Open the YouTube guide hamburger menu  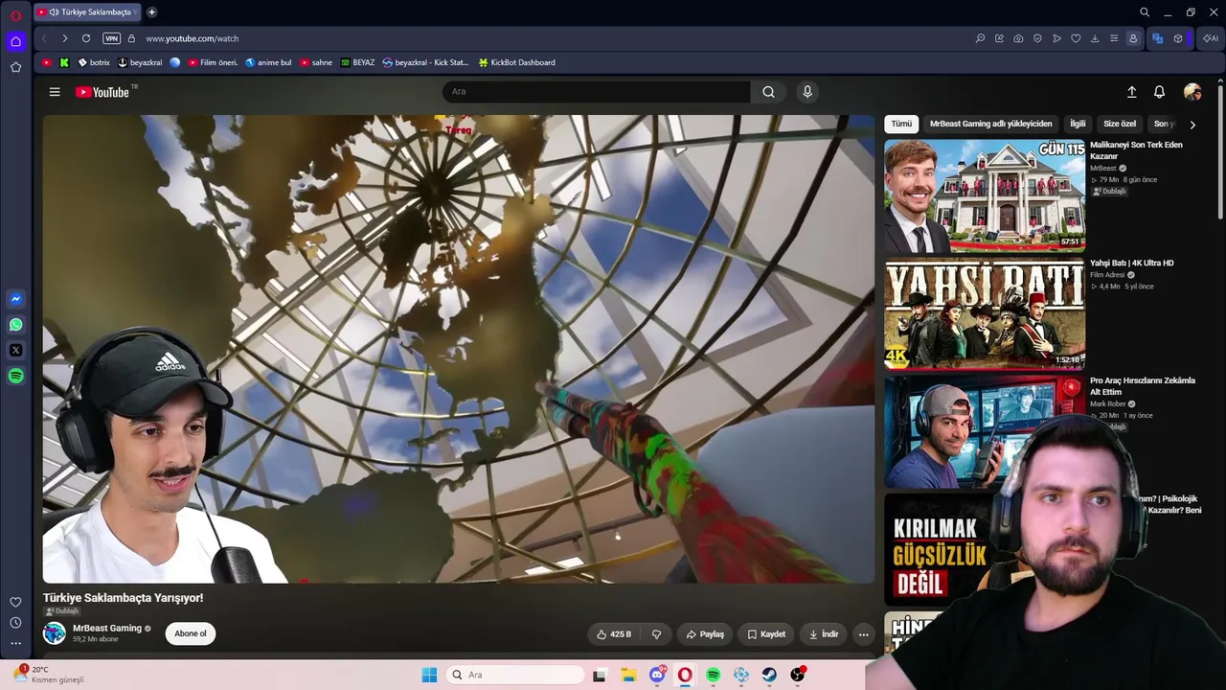coord(55,92)
